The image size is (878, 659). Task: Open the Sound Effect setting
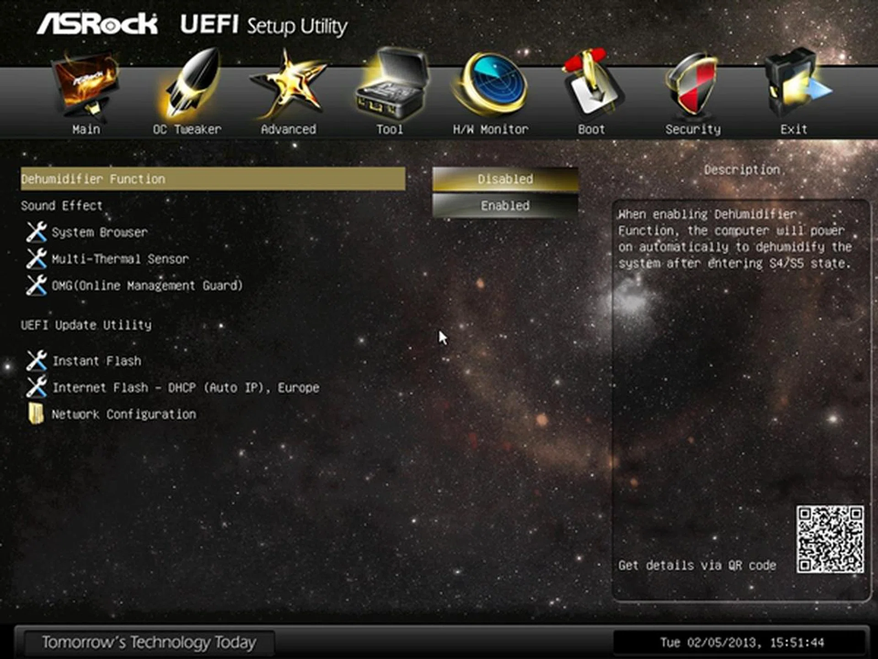pos(62,205)
